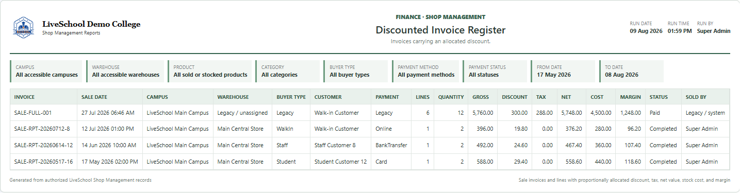Click the net amount 376.20
This screenshot has width=740, height=193.
573,129
